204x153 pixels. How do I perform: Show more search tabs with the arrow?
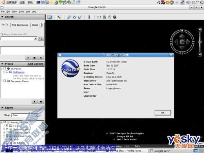[x=43, y=25]
